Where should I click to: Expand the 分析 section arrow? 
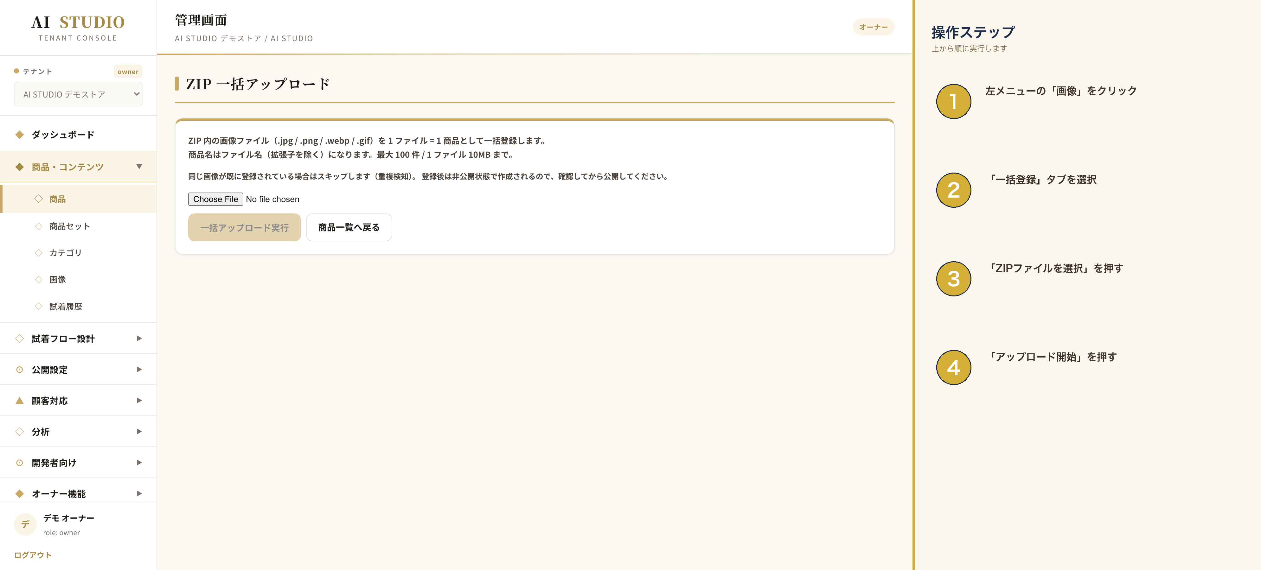click(x=139, y=432)
